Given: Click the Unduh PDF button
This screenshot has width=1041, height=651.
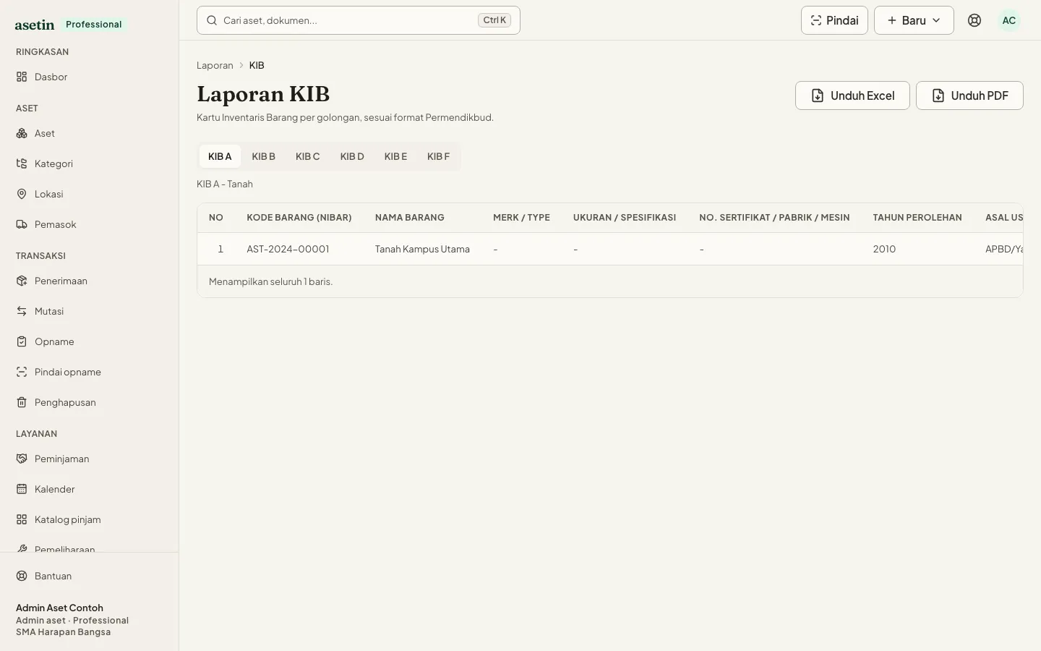Looking at the screenshot, I should pos(969,95).
